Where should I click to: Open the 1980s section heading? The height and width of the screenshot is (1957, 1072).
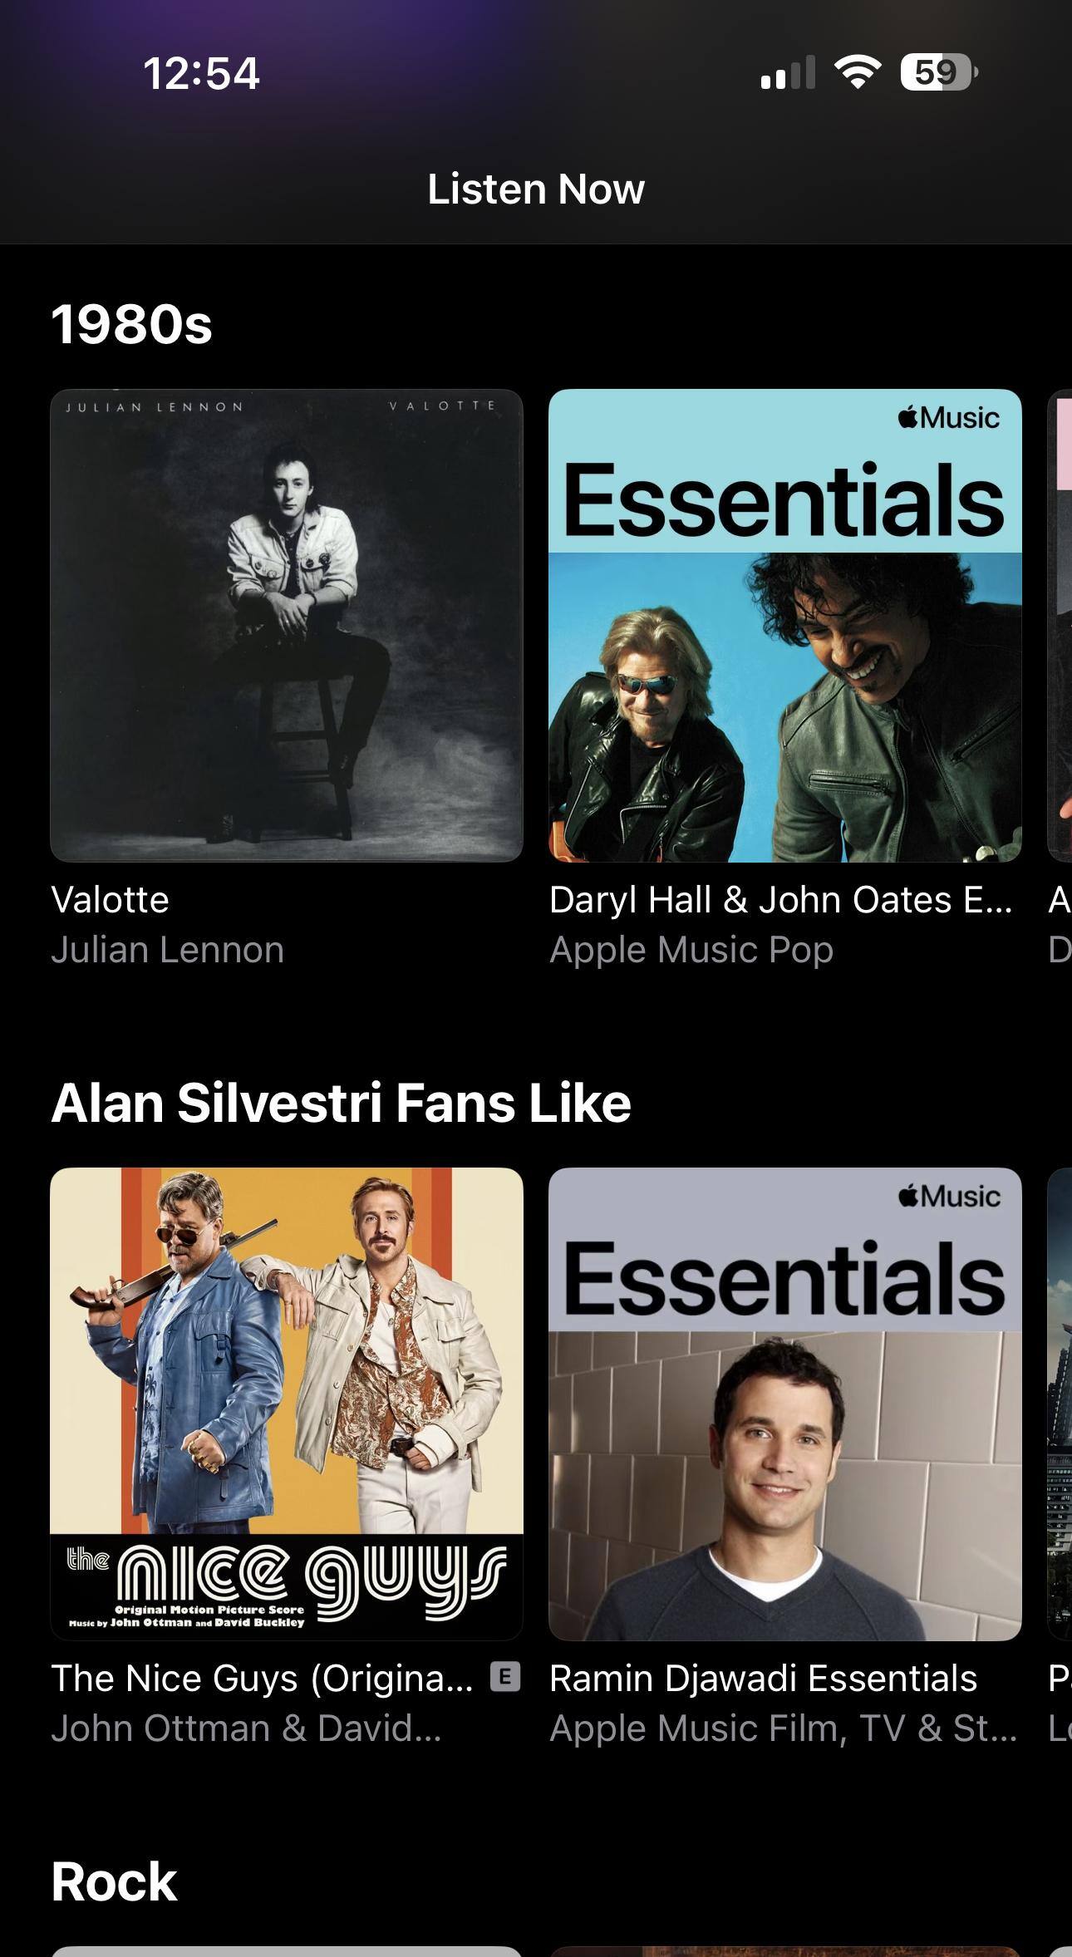131,323
